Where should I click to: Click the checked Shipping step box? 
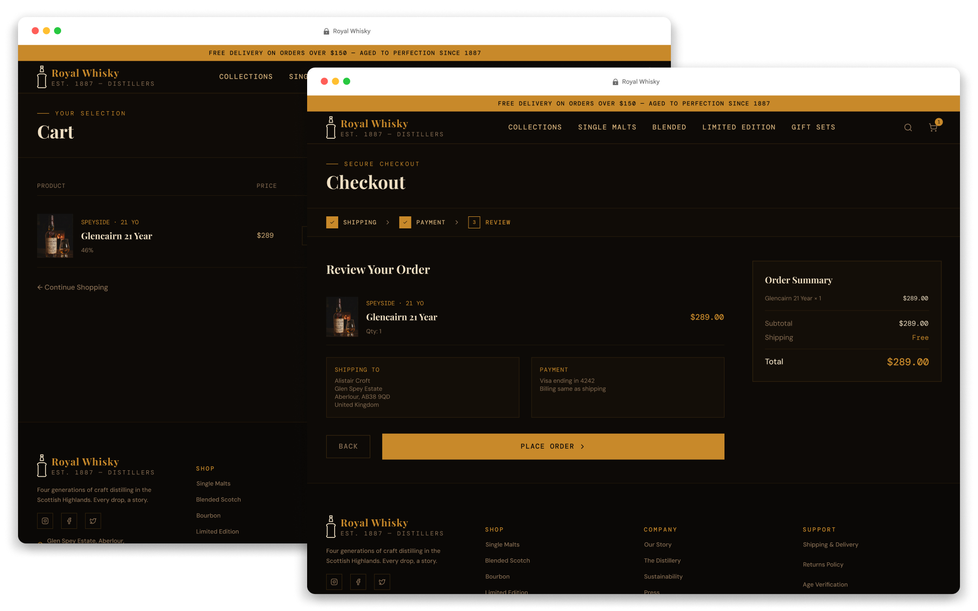332,222
